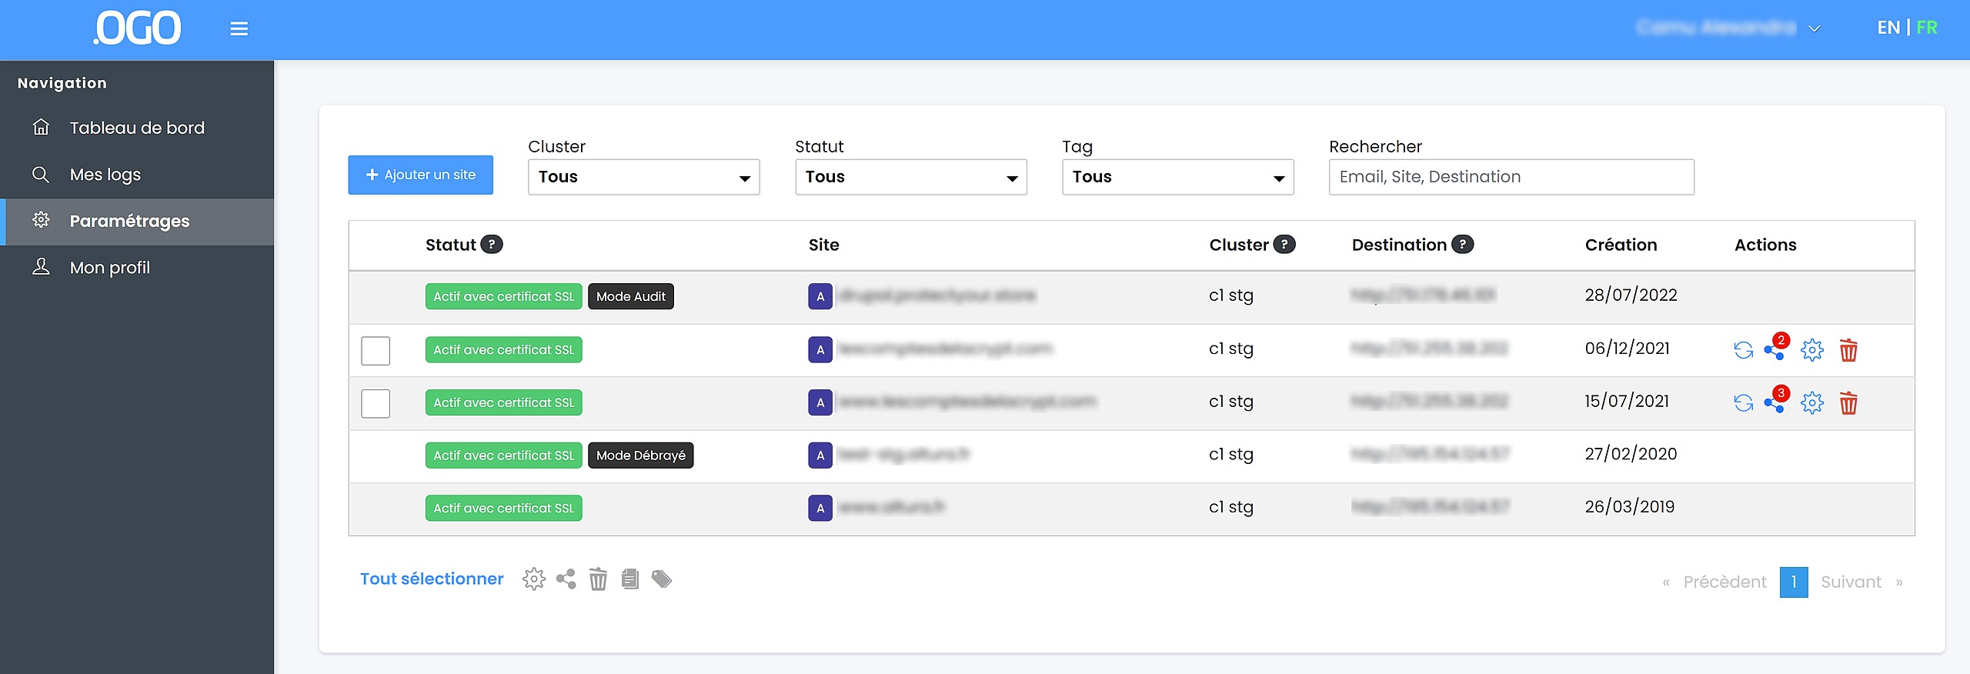Click the home icon in navigation
Image resolution: width=1970 pixels, height=674 pixels.
41,127
